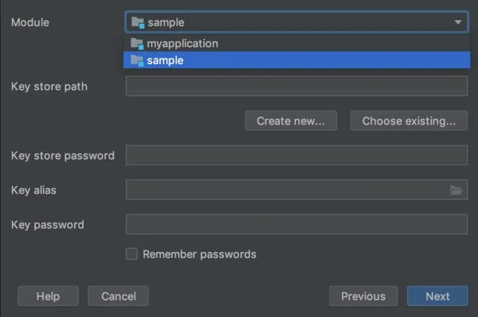The image size is (478, 317).
Task: Select myapplication from the module list
Action: pyautogui.click(x=182, y=43)
